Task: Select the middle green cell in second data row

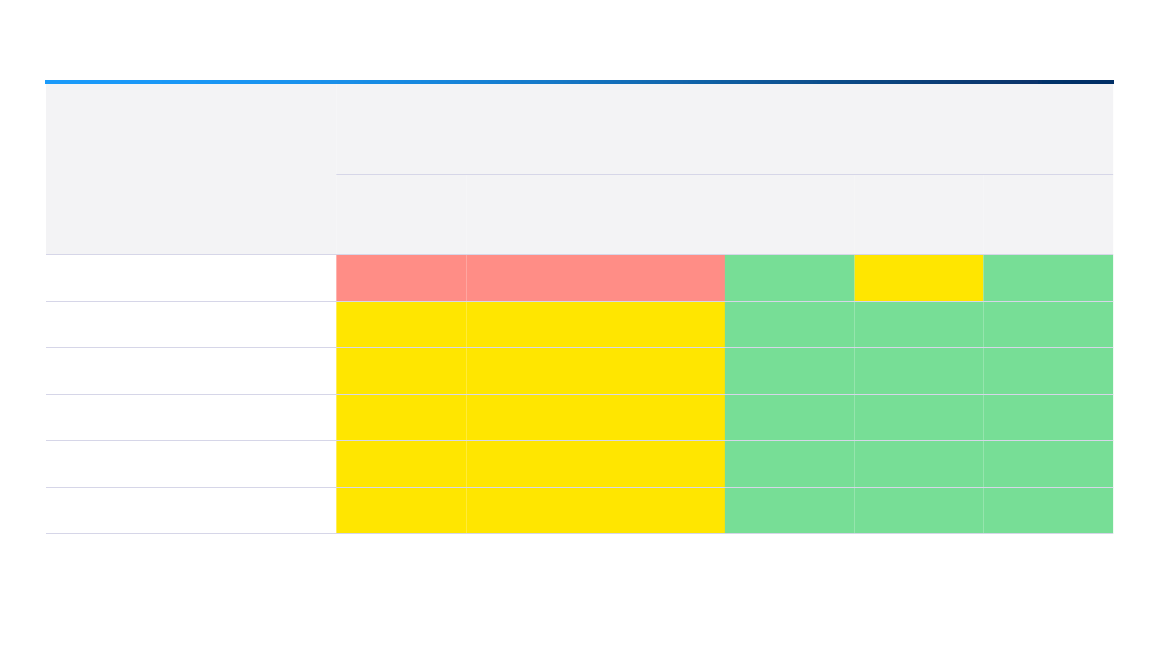Action: click(x=918, y=324)
